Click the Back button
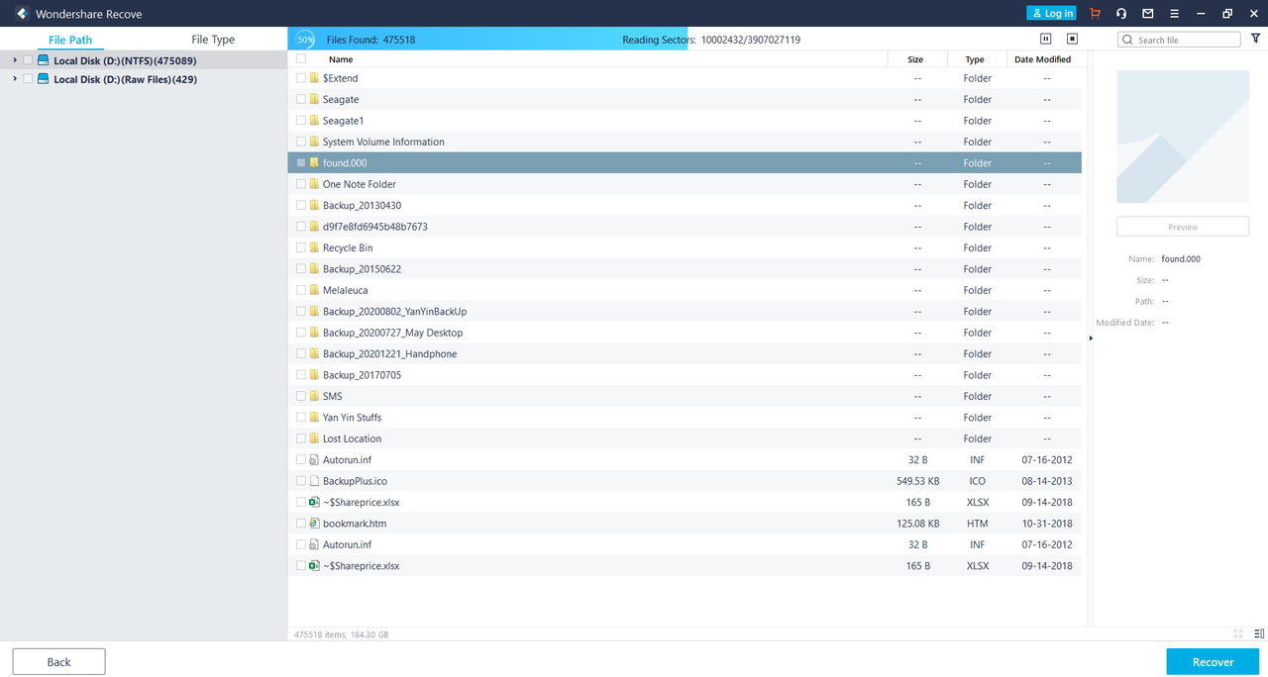 pyautogui.click(x=58, y=662)
